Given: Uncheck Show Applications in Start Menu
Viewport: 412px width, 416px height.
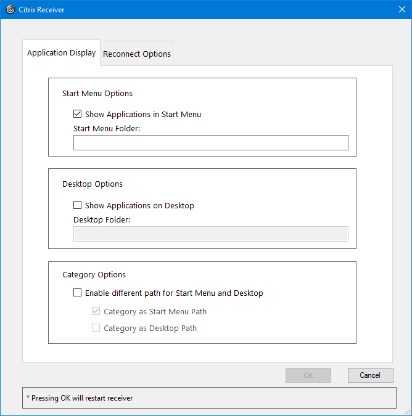Looking at the screenshot, I should tap(77, 114).
